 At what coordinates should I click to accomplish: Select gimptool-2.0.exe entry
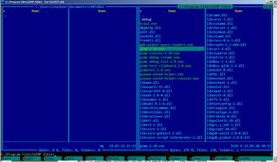(x=155, y=70)
